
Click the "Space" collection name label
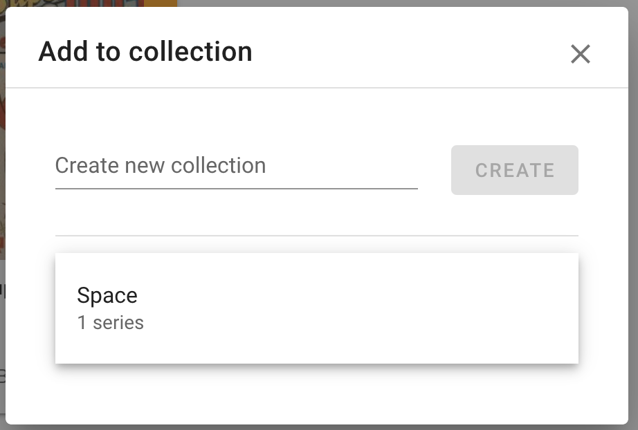tap(107, 295)
